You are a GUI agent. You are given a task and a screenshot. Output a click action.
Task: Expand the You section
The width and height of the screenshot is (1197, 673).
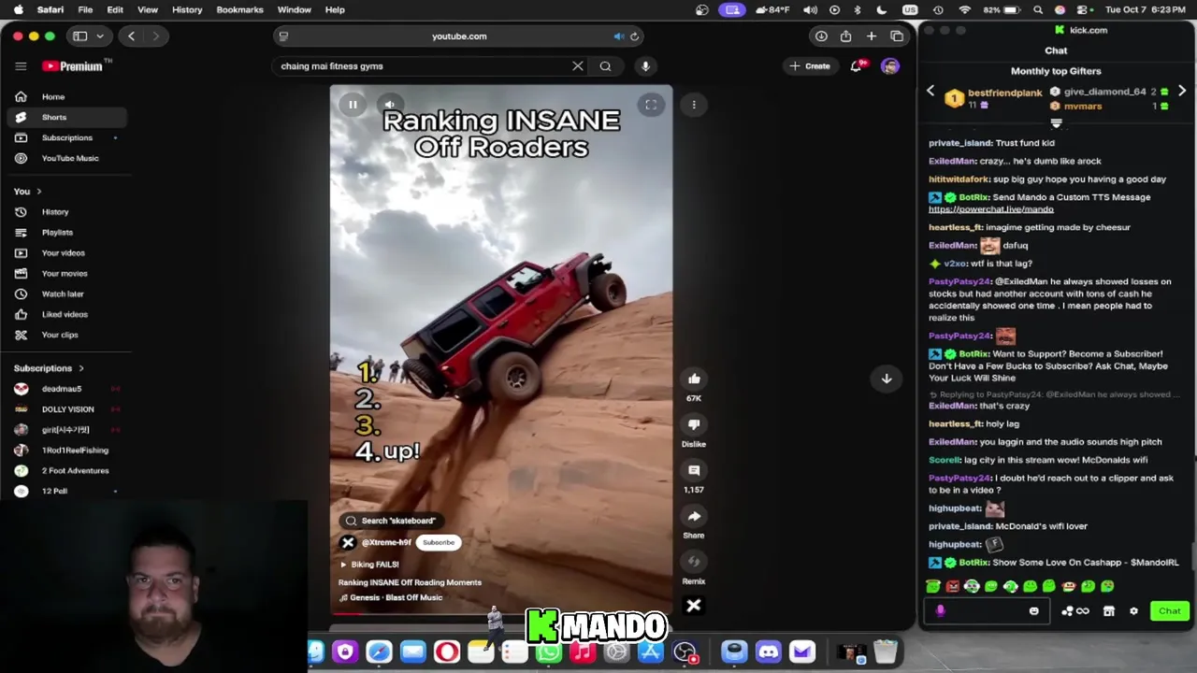point(27,192)
